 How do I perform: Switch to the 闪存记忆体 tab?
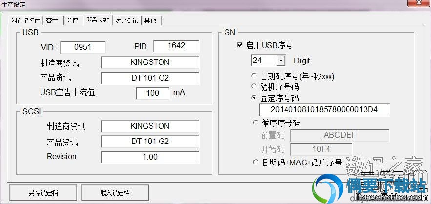point(25,20)
